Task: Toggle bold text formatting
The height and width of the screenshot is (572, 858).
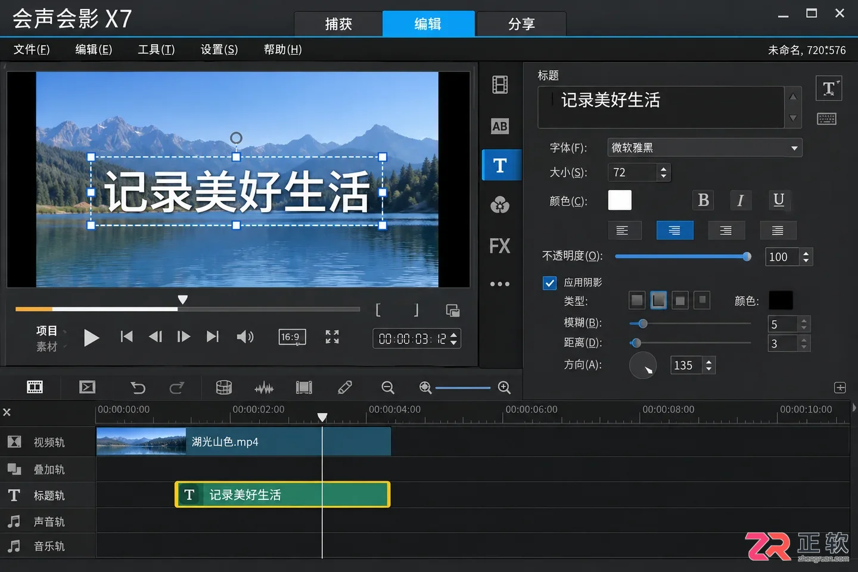Action: tap(703, 200)
